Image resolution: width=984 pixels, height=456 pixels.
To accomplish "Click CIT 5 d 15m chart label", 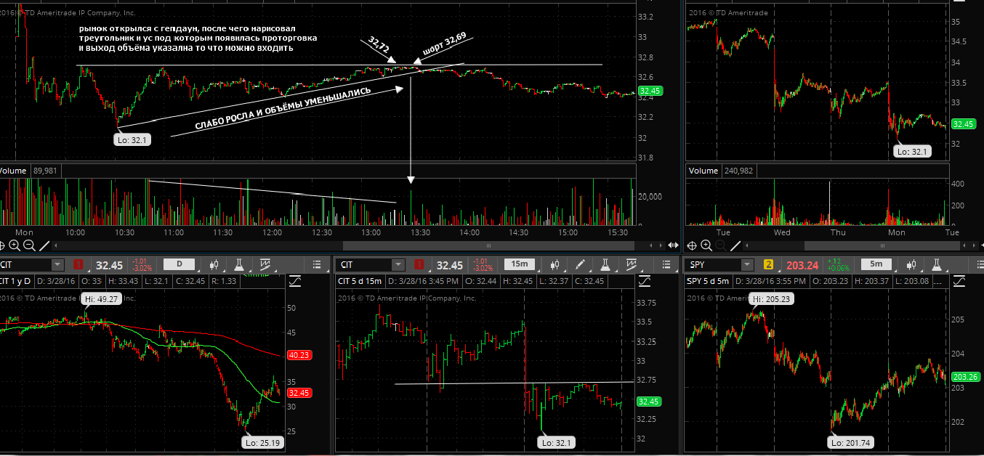I will [359, 281].
